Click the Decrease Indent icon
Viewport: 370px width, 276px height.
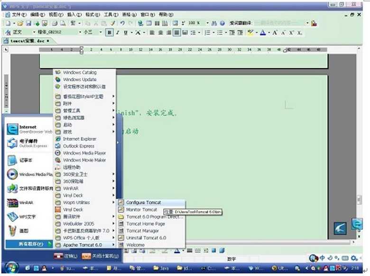(x=232, y=33)
